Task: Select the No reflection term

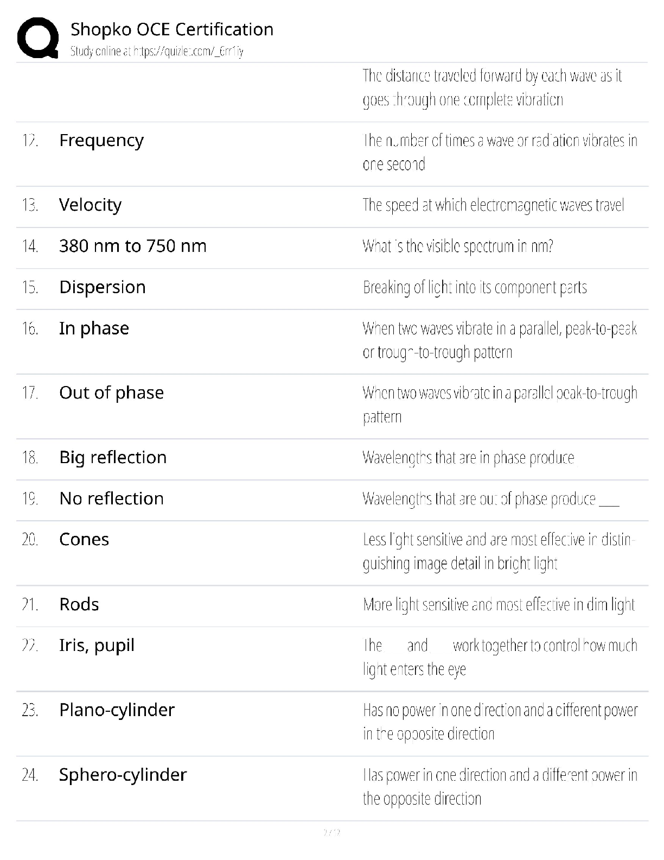Action: 111,498
